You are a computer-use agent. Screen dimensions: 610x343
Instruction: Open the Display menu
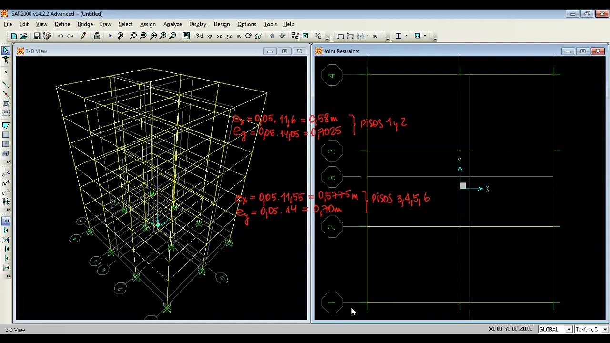pyautogui.click(x=198, y=24)
